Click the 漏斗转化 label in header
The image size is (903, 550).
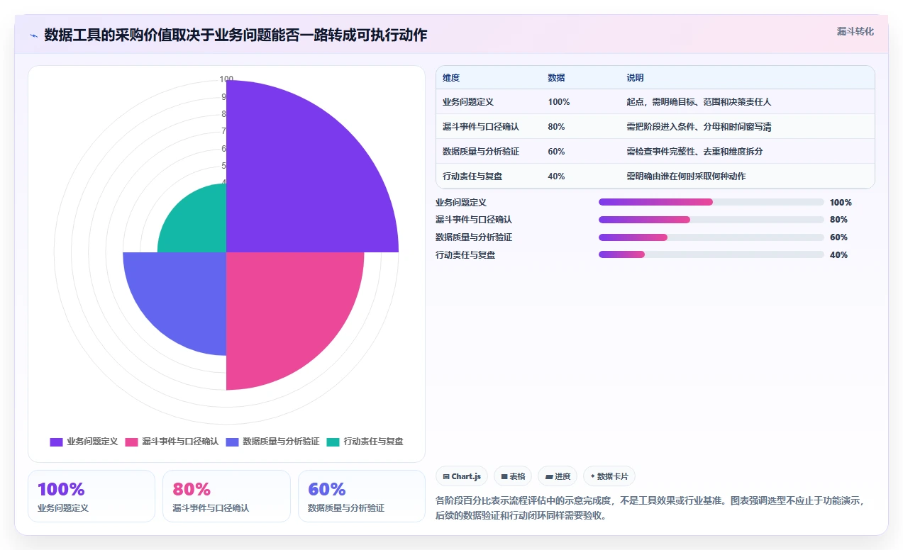[x=855, y=32]
